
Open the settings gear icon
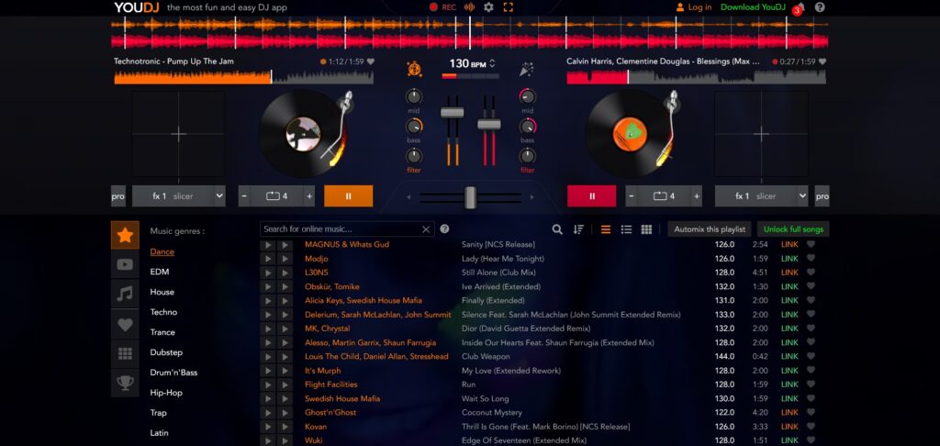(488, 7)
